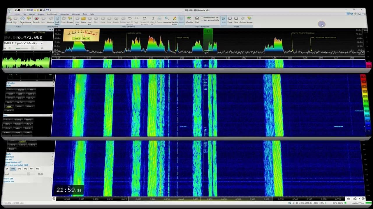Open the Tools ribbon tab
Image resolution: width=373 pixels, height=209 pixels.
pos(85,14)
